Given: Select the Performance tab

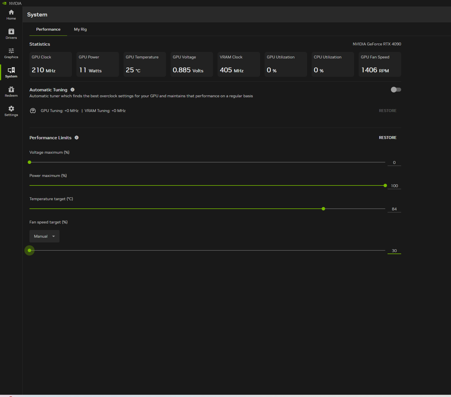Looking at the screenshot, I should (48, 29).
